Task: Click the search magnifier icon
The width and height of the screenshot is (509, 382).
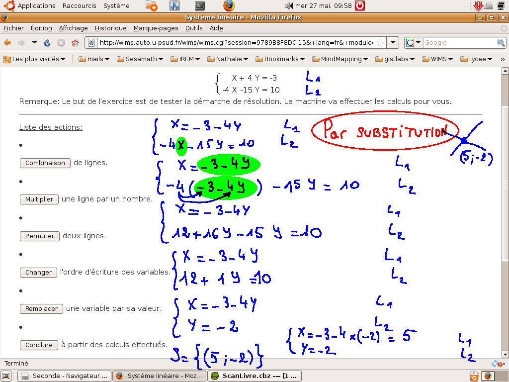Action: (501, 43)
